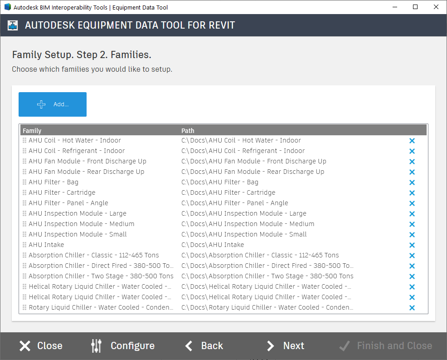Click the sliders icon next to Configure

pos(96,345)
